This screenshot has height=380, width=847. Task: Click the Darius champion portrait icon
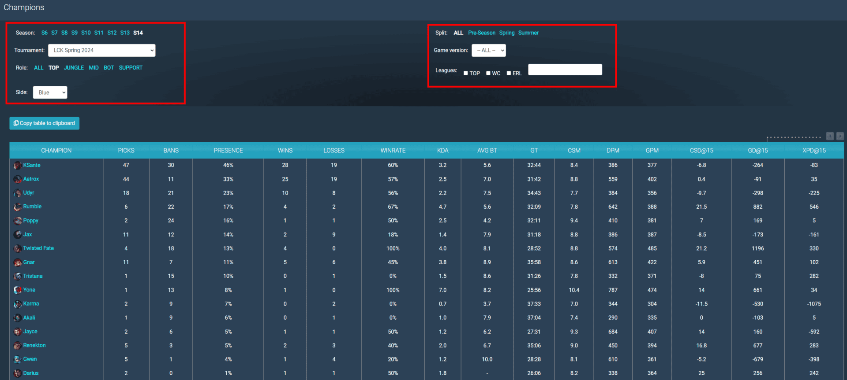pyautogui.click(x=18, y=373)
